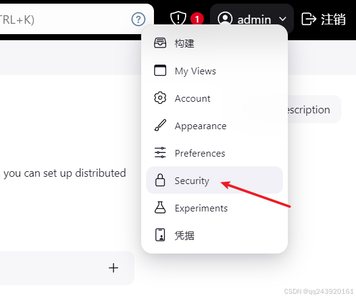Click the partially hidden description button
The image size is (356, 298).
(x=314, y=109)
